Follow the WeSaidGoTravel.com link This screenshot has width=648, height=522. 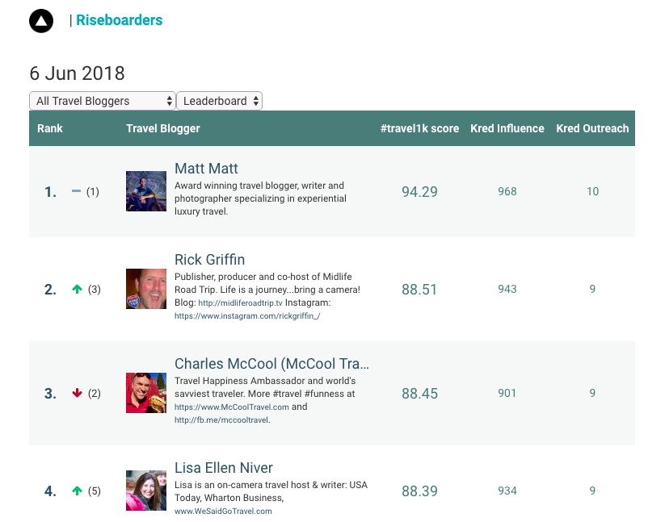coord(223,511)
